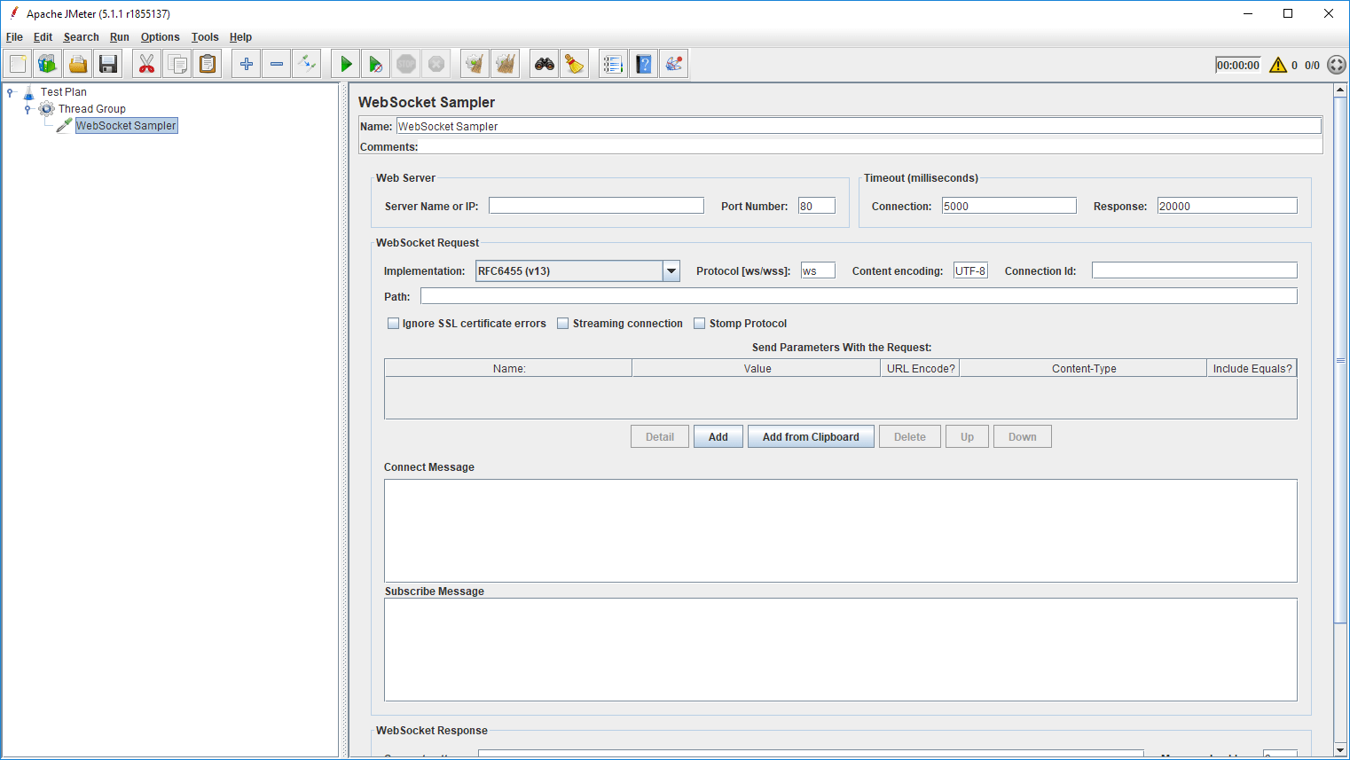Click the Protocol [ws/wss] field

click(818, 270)
